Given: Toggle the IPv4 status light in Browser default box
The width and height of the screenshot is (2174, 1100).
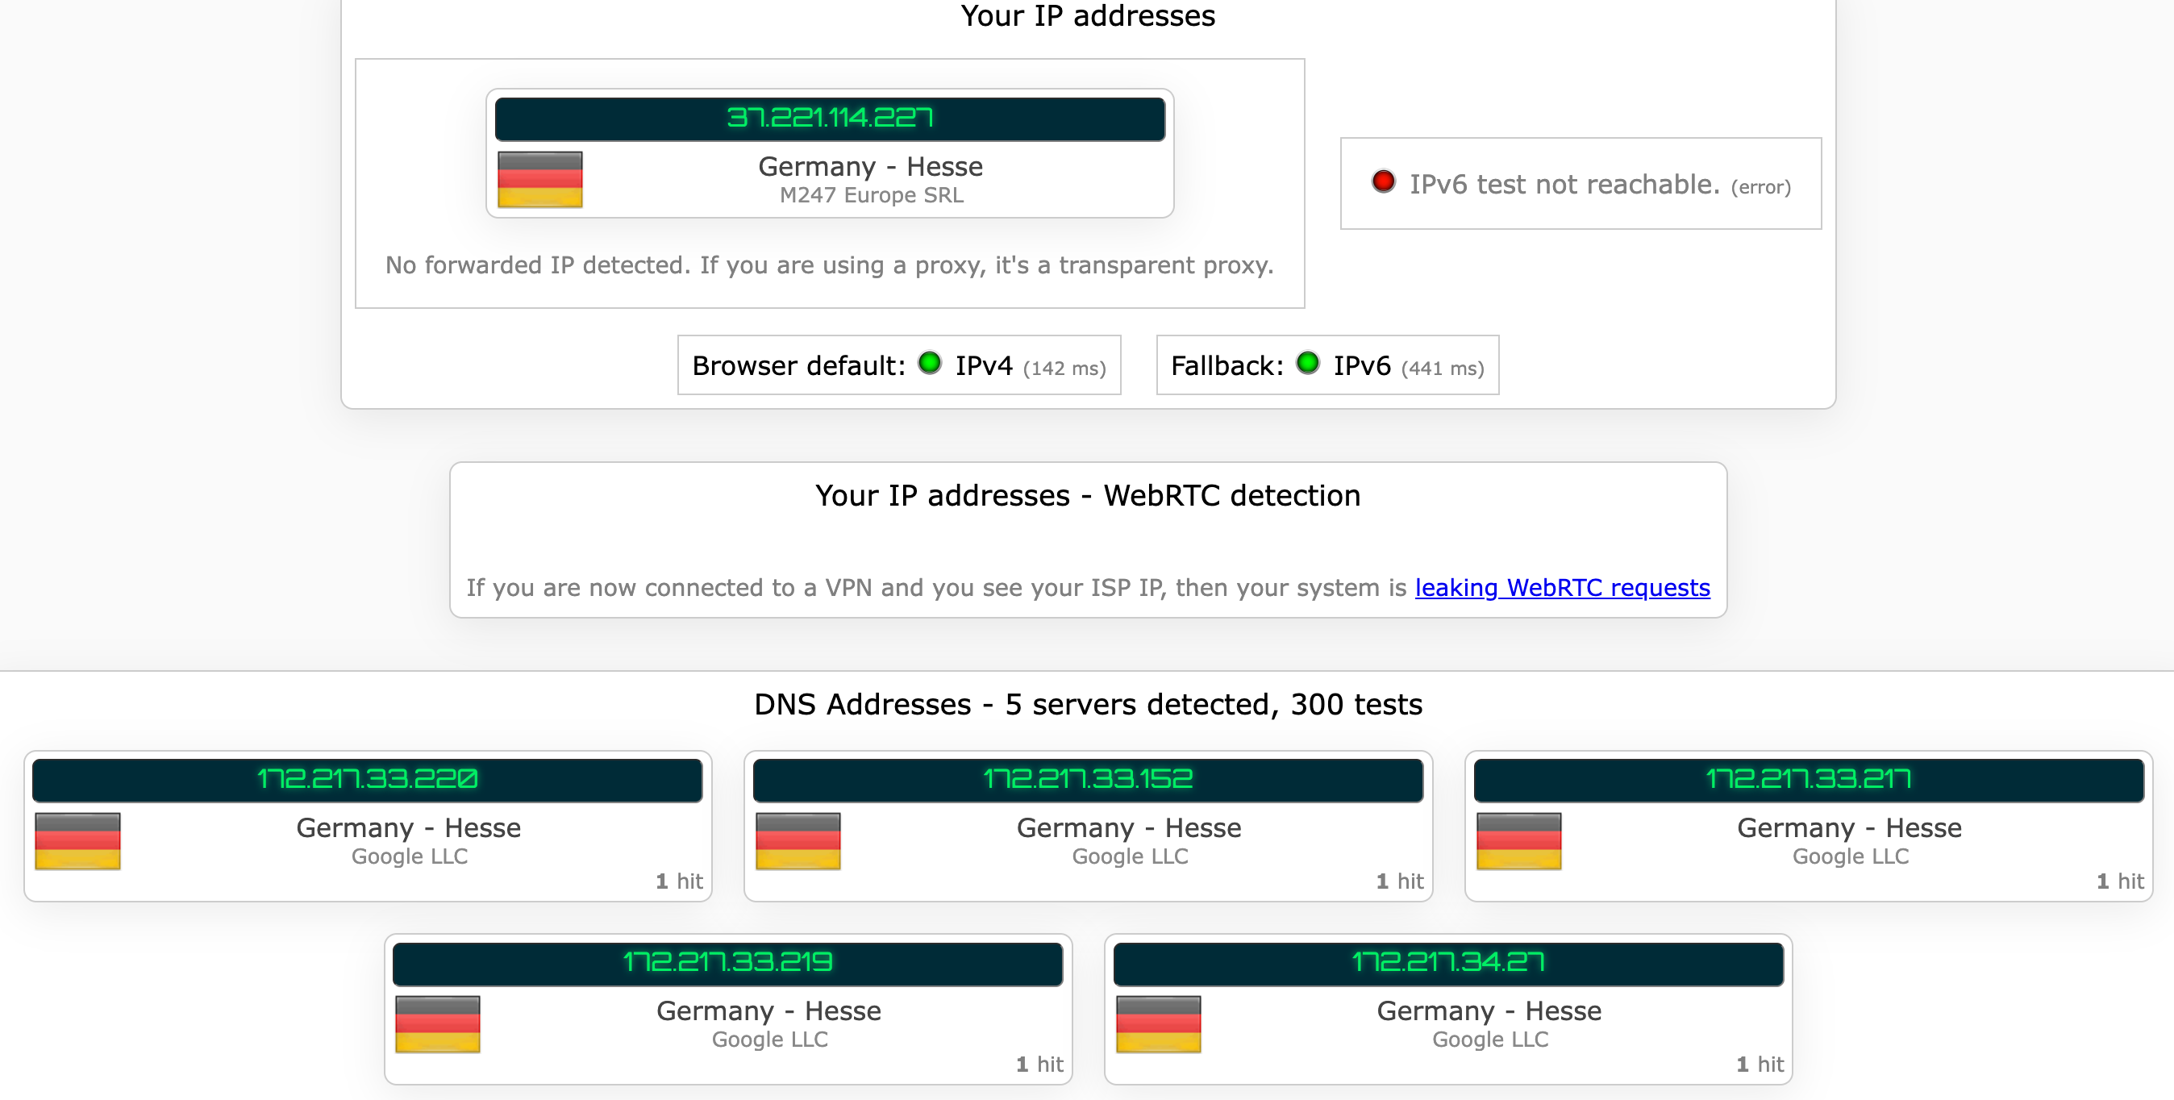Looking at the screenshot, I should click(929, 364).
